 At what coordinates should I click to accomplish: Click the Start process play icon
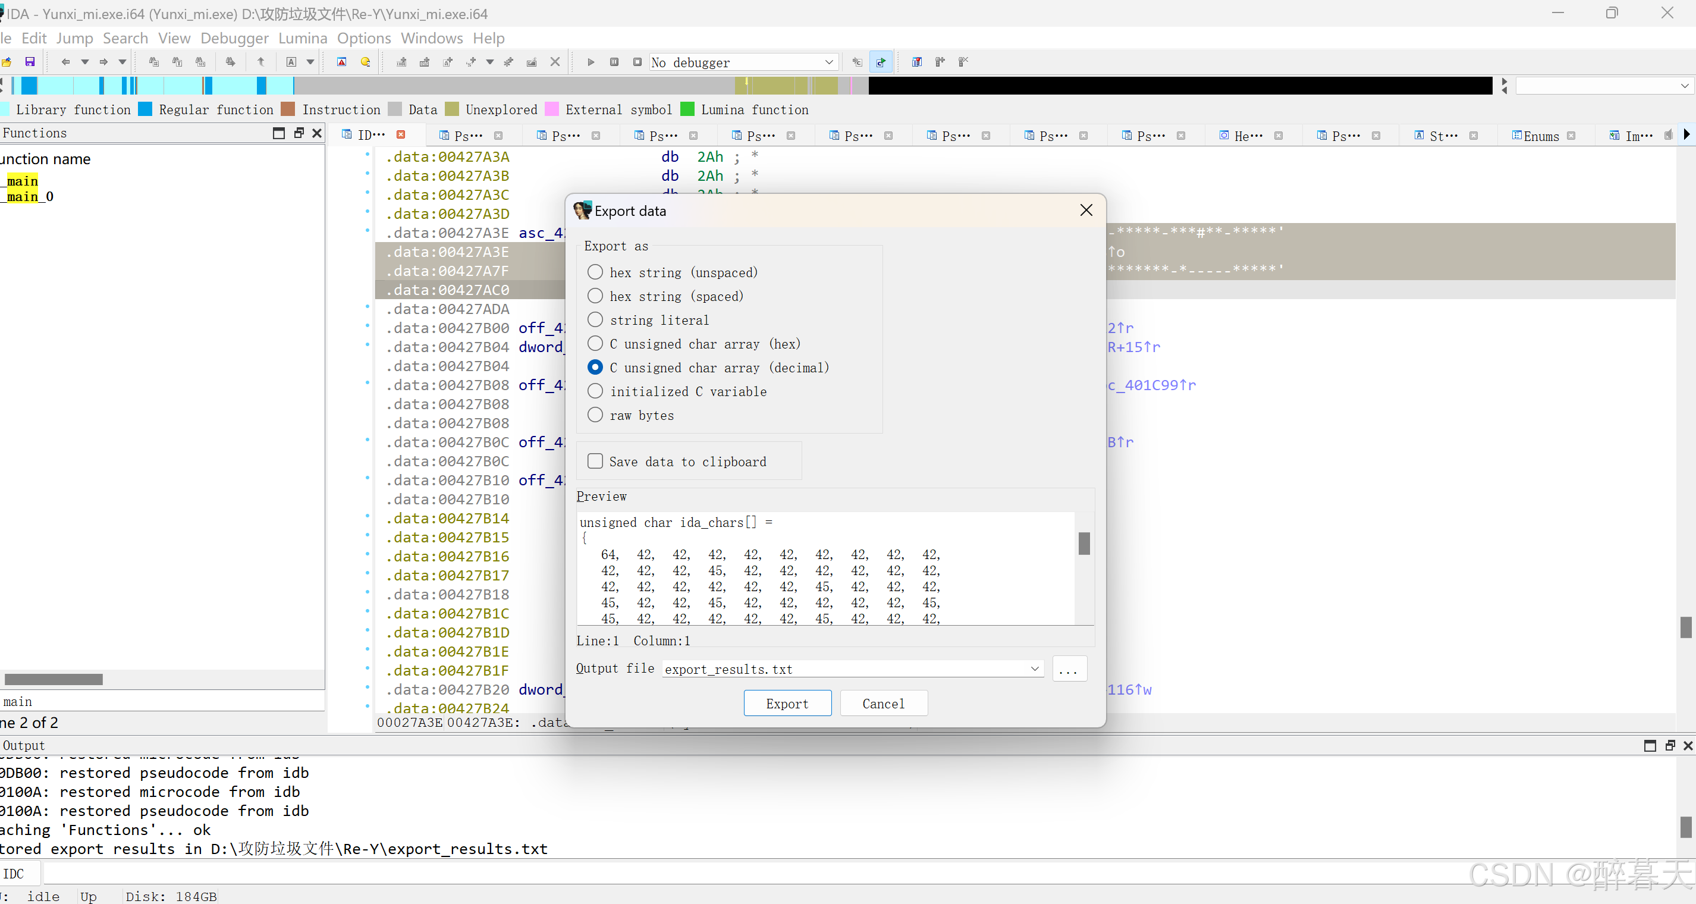[591, 62]
